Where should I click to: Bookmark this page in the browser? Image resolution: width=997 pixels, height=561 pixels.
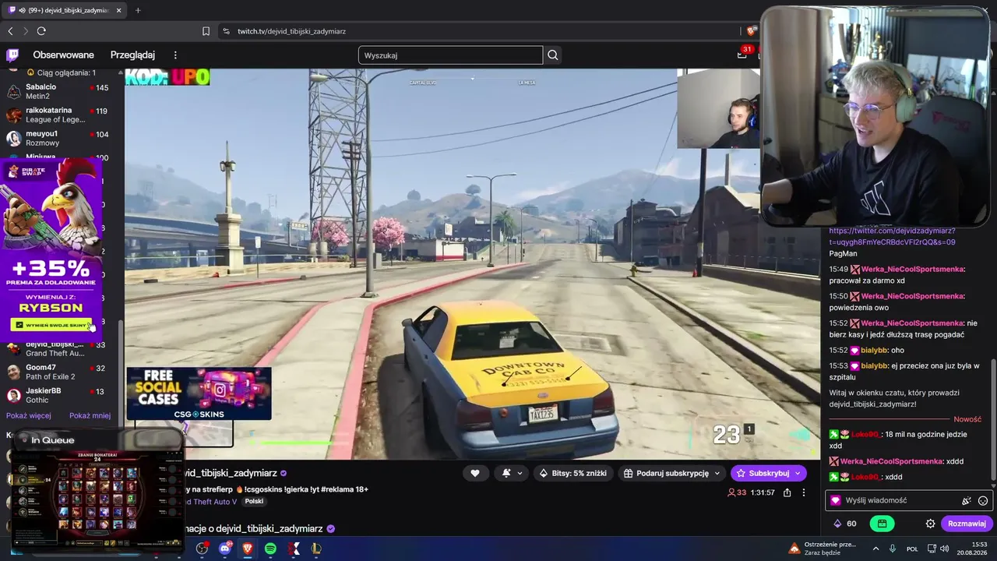(206, 31)
